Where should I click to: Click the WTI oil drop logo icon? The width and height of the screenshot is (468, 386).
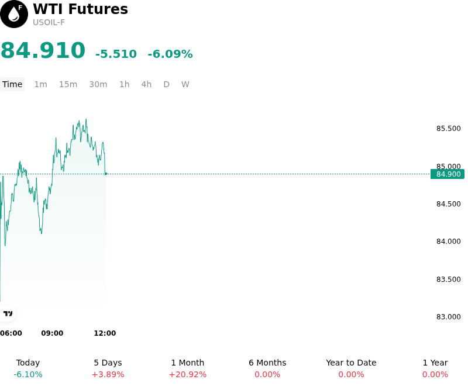[14, 14]
